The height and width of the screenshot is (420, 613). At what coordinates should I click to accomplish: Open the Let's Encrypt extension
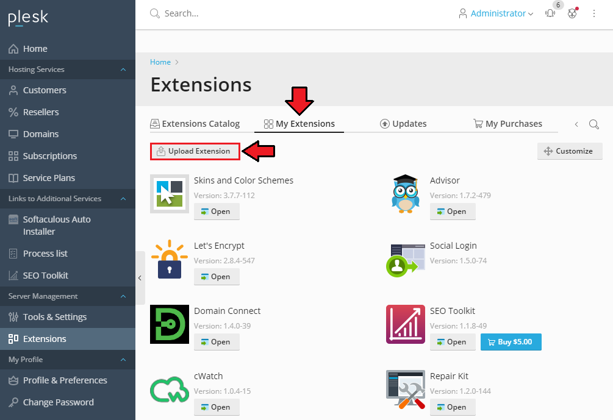[217, 277]
